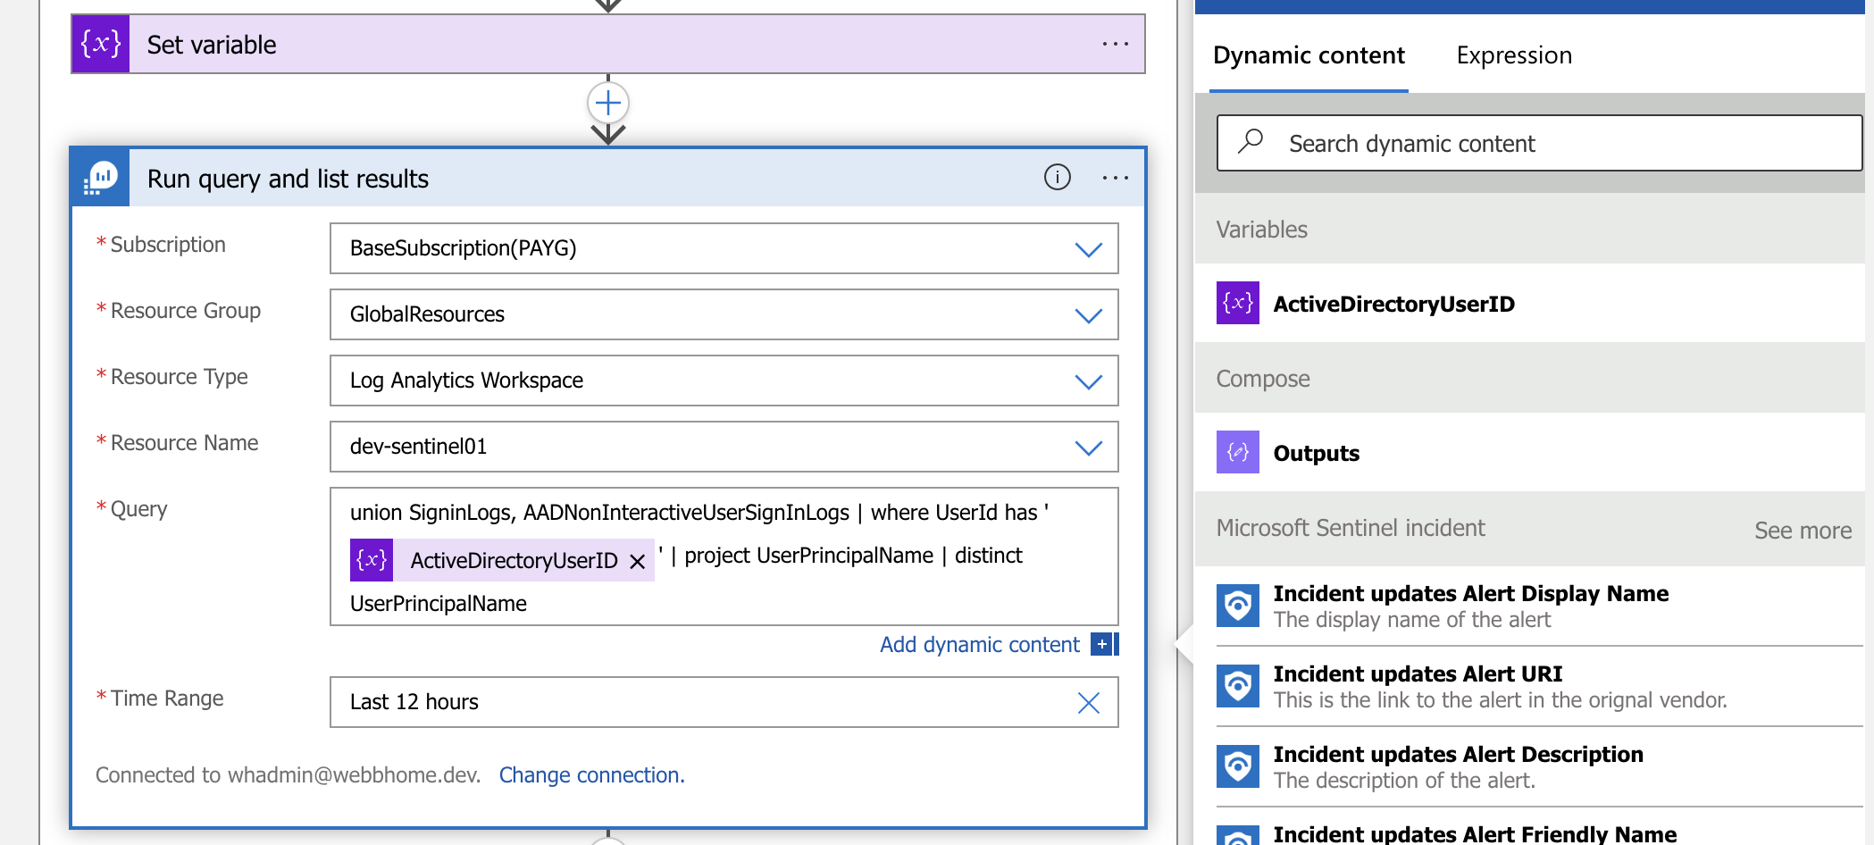Viewport: 1874px width, 845px height.
Task: Open the Set variable action icon
Action: [x=101, y=44]
